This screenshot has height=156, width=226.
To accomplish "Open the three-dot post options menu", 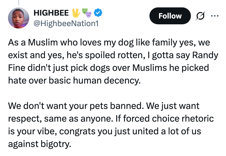I will [215, 16].
